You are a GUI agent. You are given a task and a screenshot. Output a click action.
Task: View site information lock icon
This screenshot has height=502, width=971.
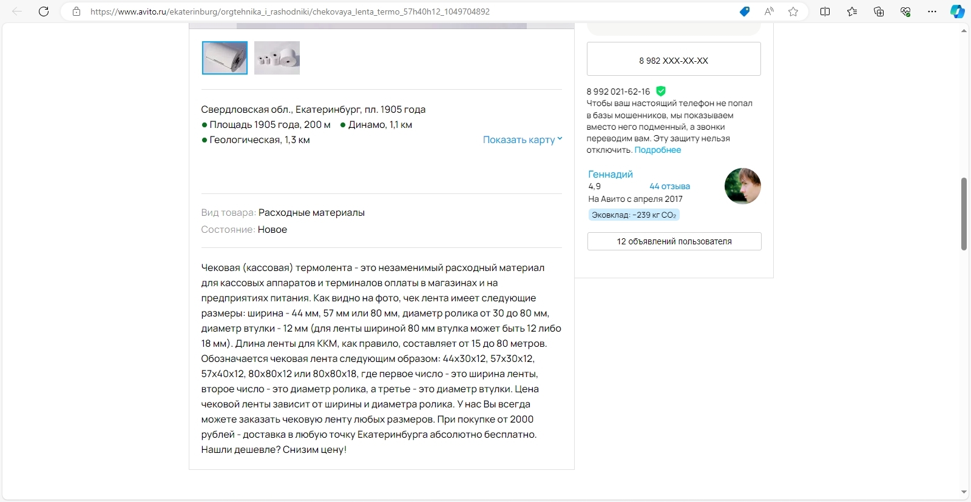(x=76, y=12)
